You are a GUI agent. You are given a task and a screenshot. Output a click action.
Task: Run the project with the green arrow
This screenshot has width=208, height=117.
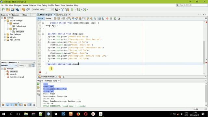[x=72, y=9]
